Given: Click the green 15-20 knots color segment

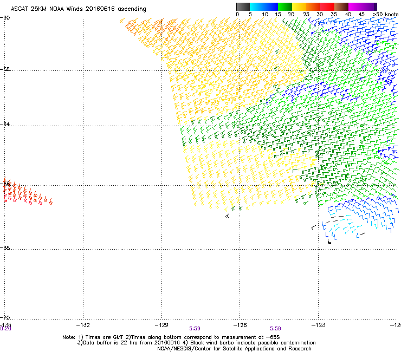Looking at the screenshot, I should [285, 6].
